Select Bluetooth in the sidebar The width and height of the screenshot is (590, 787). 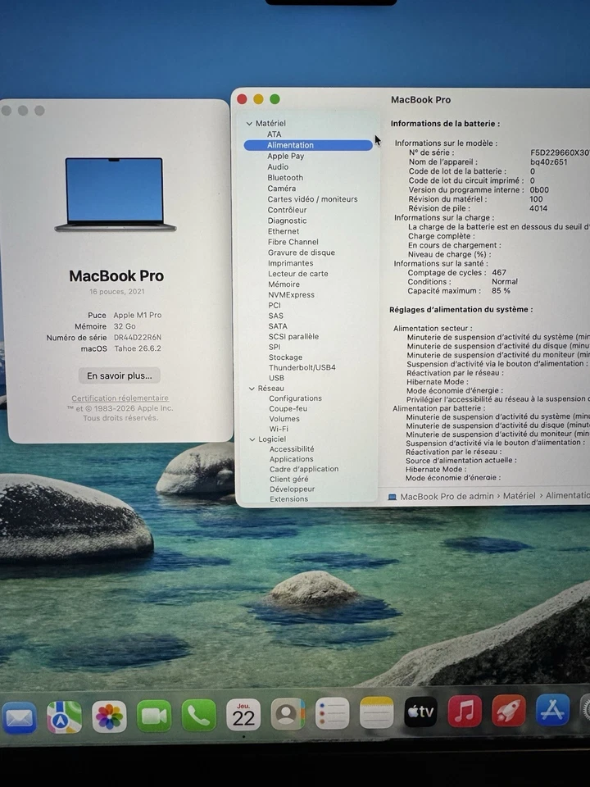(285, 178)
